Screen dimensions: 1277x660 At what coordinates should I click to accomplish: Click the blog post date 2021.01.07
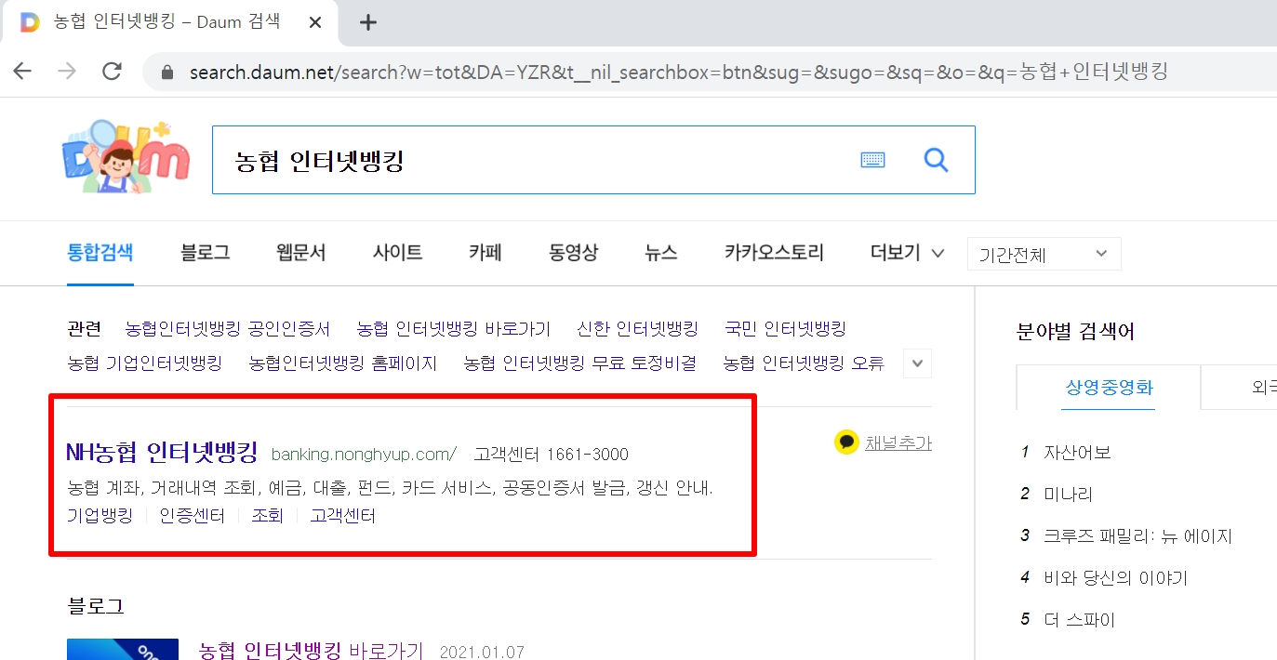click(x=484, y=652)
